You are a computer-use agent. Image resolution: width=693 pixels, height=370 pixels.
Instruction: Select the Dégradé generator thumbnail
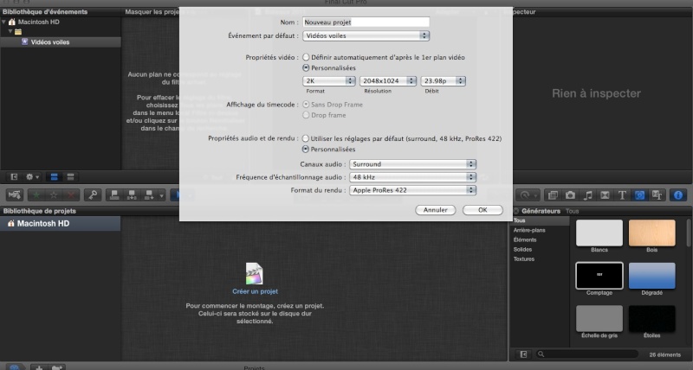pyautogui.click(x=651, y=277)
